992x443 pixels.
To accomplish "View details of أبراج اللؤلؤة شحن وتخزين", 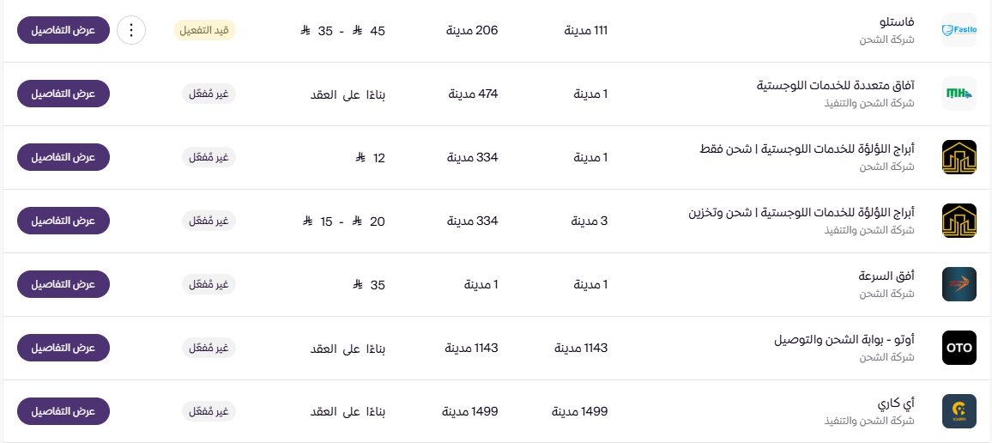I will (64, 221).
